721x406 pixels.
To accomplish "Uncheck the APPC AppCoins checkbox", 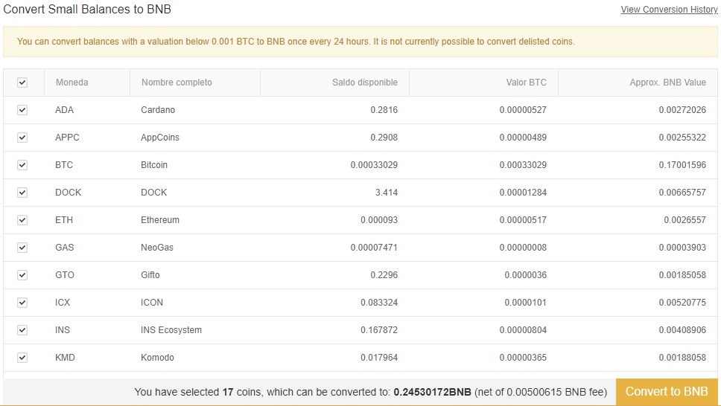I will click(22, 138).
